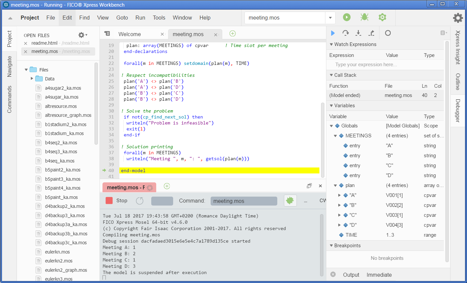Collapse the Watch Expressions section
This screenshot has height=283, width=467.
(x=331, y=44)
